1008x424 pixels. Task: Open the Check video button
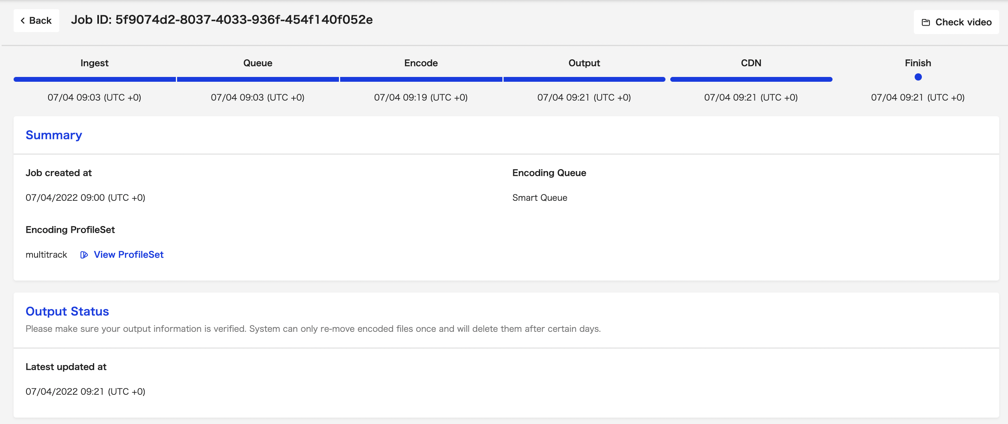pyautogui.click(x=956, y=22)
